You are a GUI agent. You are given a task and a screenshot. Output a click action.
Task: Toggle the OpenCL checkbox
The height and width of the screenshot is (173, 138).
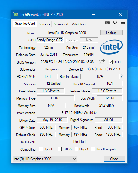point(41,149)
